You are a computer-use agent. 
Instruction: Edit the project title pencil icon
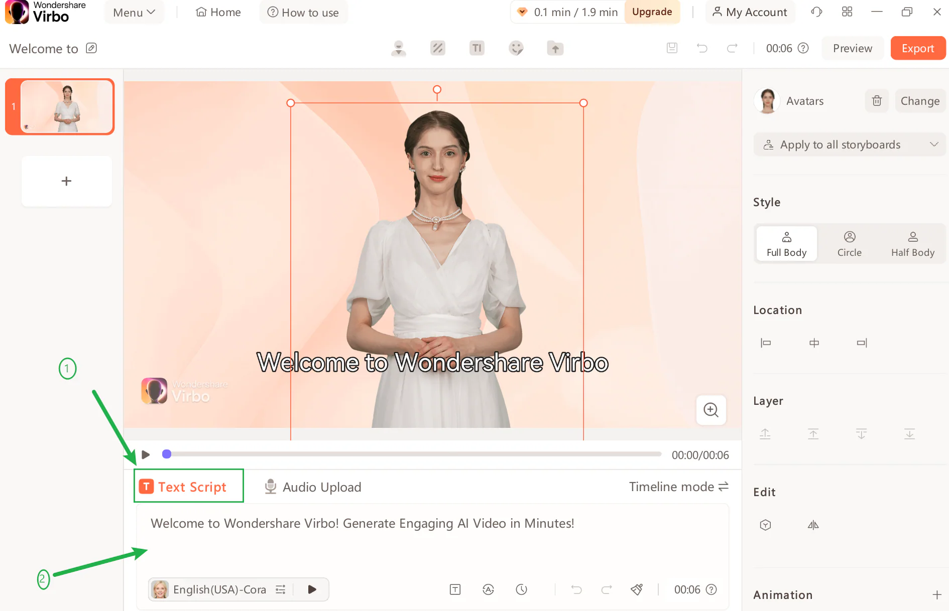[91, 48]
